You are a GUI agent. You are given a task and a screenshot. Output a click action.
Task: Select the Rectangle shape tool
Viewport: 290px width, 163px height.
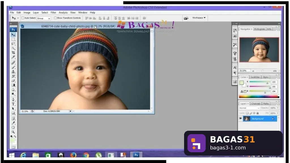(13, 113)
